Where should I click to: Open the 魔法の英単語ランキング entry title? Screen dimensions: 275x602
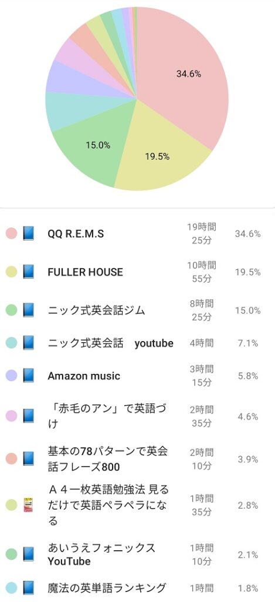(x=107, y=588)
